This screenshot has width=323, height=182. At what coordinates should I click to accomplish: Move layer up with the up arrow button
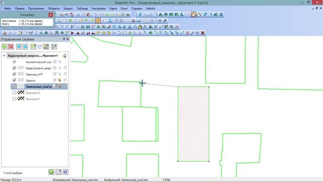[x=19, y=47]
